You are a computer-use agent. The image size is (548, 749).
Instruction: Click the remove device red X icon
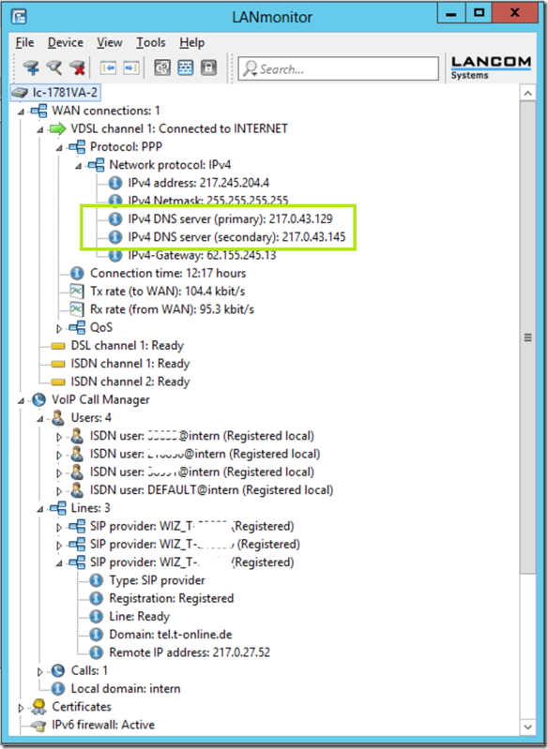[x=77, y=68]
